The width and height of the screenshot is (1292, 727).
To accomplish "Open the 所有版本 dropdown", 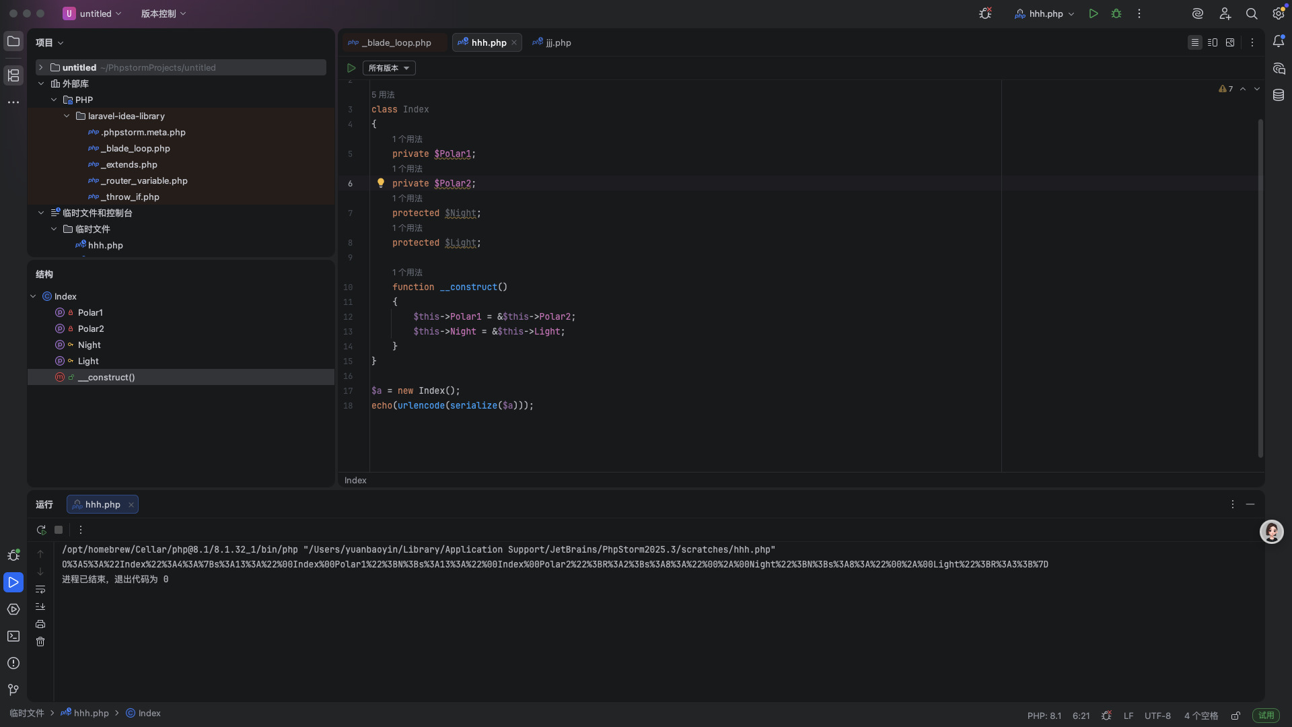I will tap(389, 68).
